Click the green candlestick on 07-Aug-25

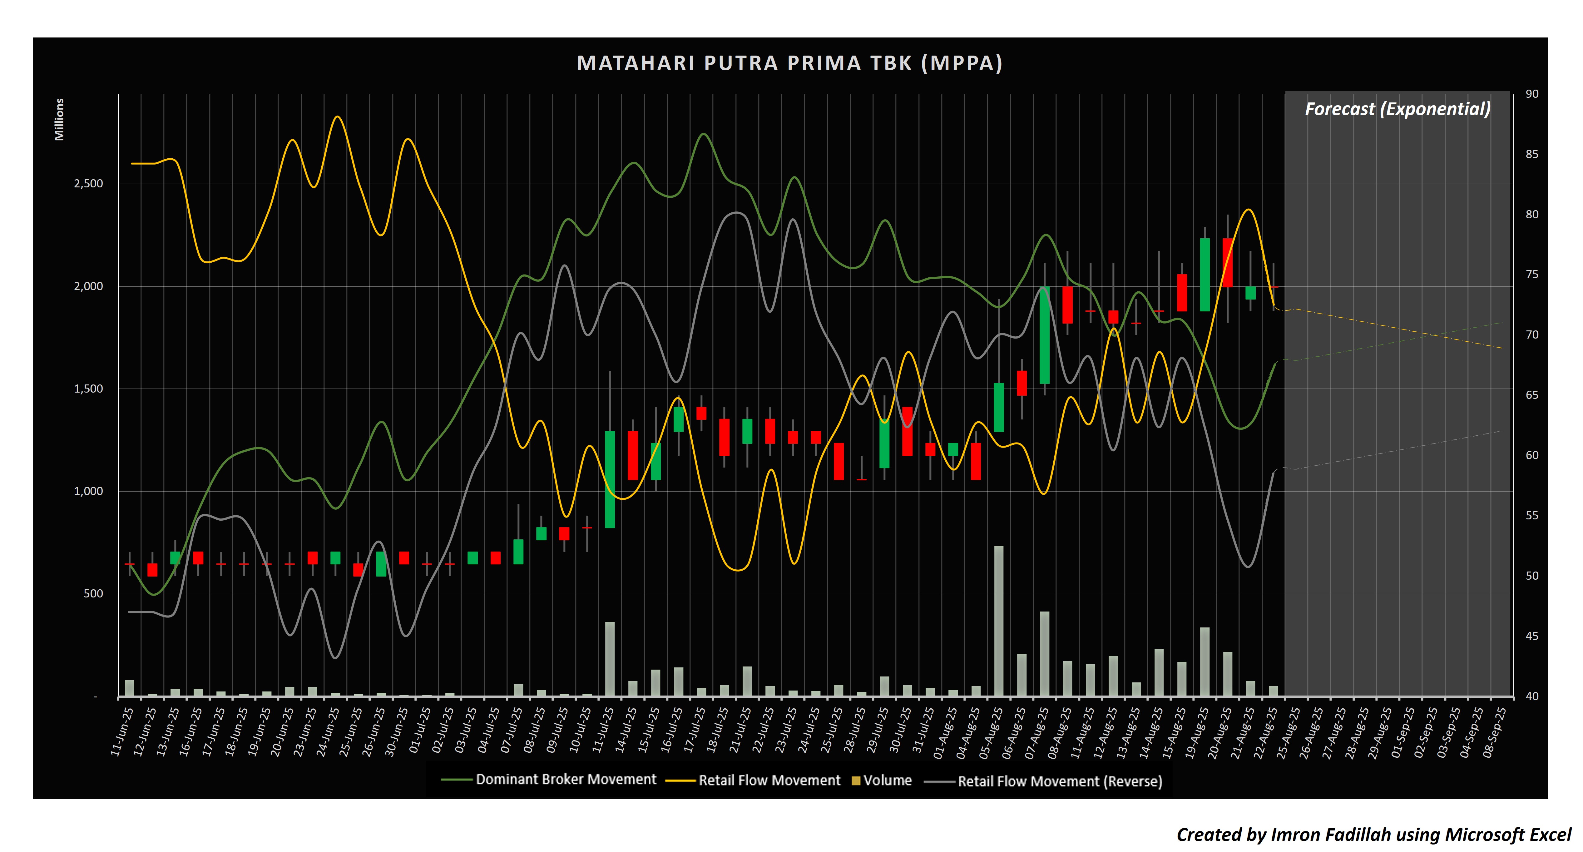[1045, 335]
